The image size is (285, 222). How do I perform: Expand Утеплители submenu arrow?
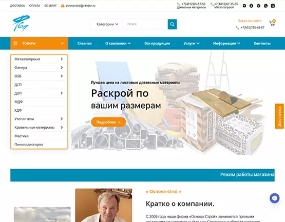point(62,119)
